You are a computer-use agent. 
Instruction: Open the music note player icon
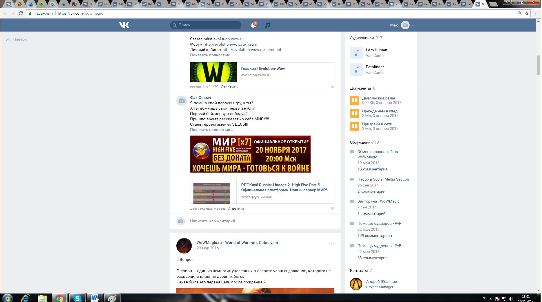click(x=267, y=25)
